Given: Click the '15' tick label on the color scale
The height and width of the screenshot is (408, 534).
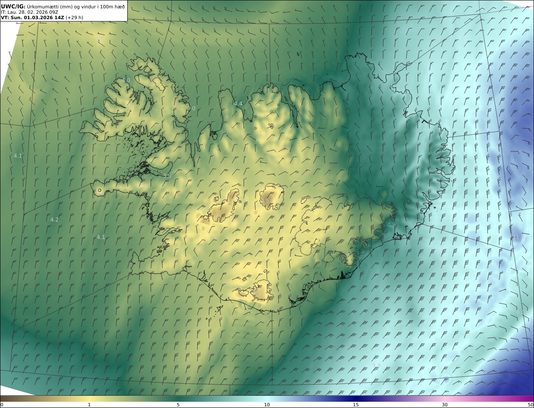Looking at the screenshot, I should [x=356, y=405].
